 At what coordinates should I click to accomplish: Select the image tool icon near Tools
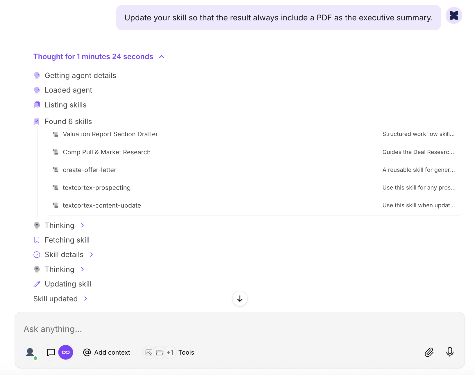[x=149, y=352]
